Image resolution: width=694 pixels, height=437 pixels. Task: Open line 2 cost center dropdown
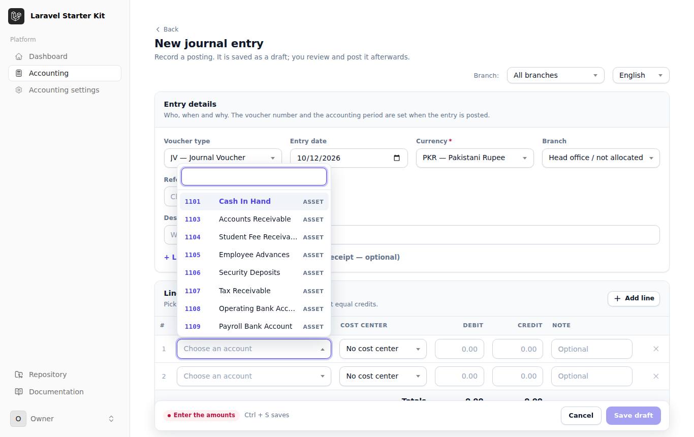383,376
